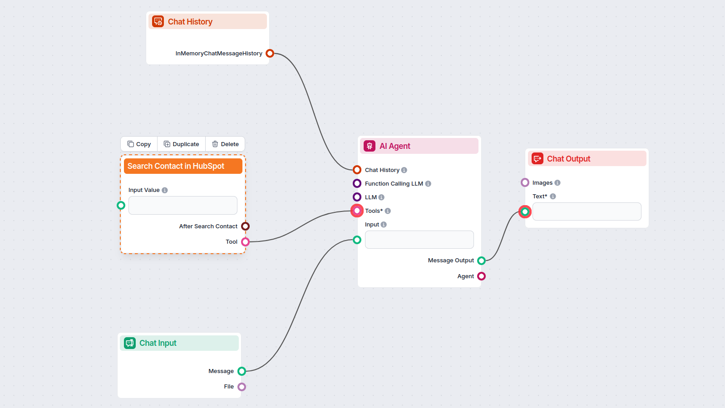Image resolution: width=725 pixels, height=408 pixels.
Task: Click the File output port on Chat Input
Action: (x=242, y=387)
